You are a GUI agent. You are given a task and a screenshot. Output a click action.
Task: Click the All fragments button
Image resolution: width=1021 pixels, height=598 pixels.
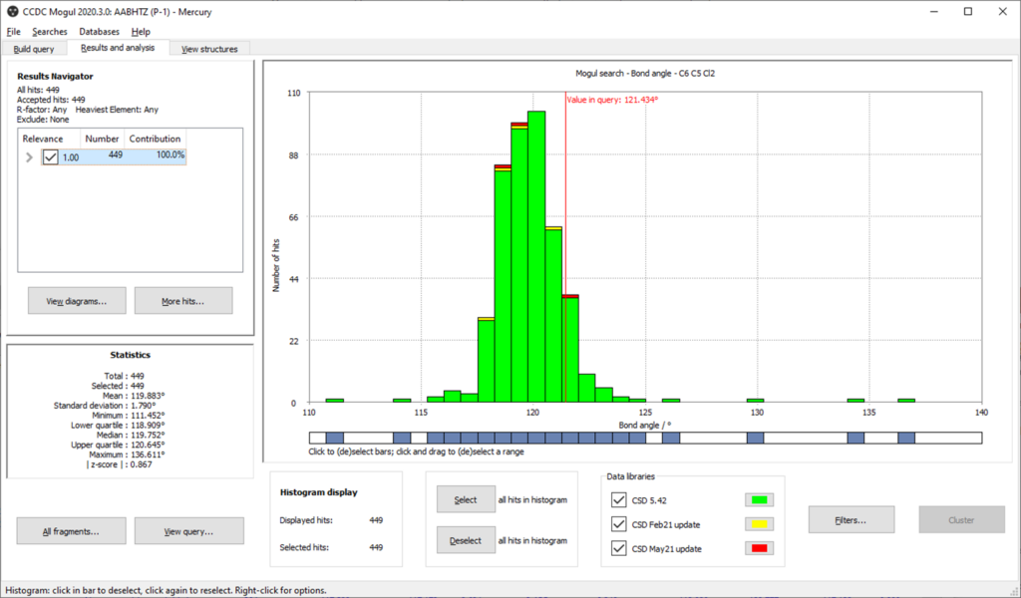click(71, 530)
